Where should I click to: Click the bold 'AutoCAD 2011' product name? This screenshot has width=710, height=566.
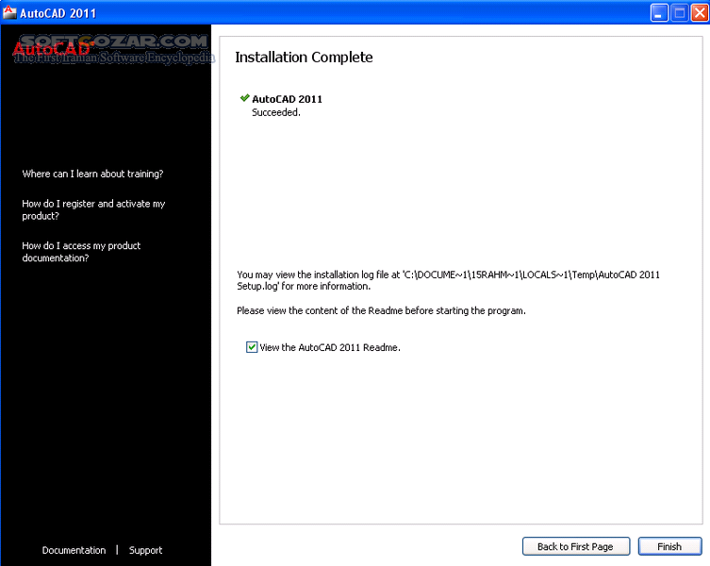287,99
